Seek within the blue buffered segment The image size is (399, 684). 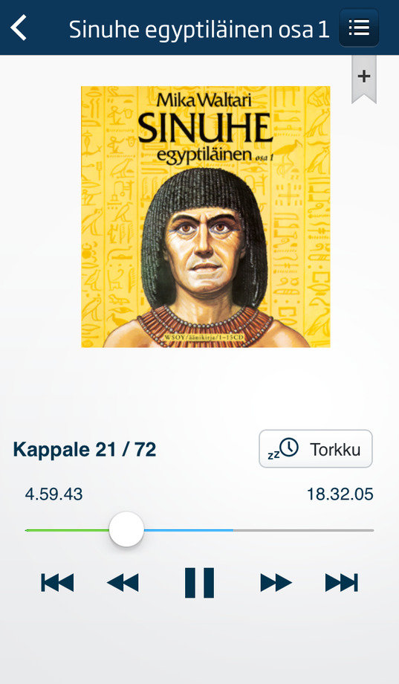pos(189,530)
